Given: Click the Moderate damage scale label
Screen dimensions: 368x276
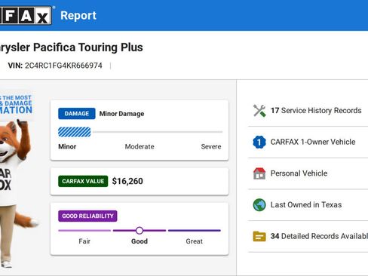Looking at the screenshot, I should click(x=140, y=146).
